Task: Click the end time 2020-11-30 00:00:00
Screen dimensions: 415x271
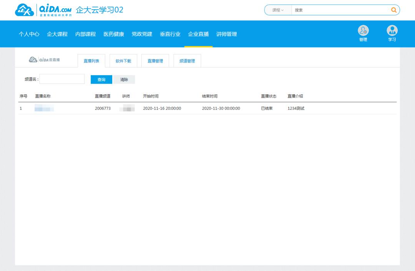Action: point(221,108)
